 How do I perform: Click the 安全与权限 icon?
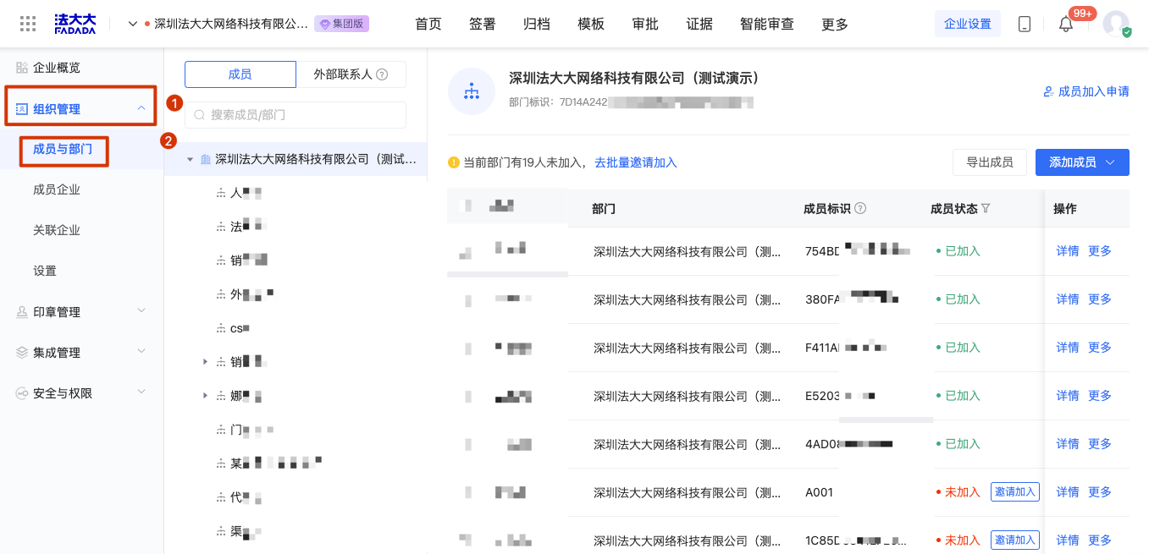click(x=22, y=393)
